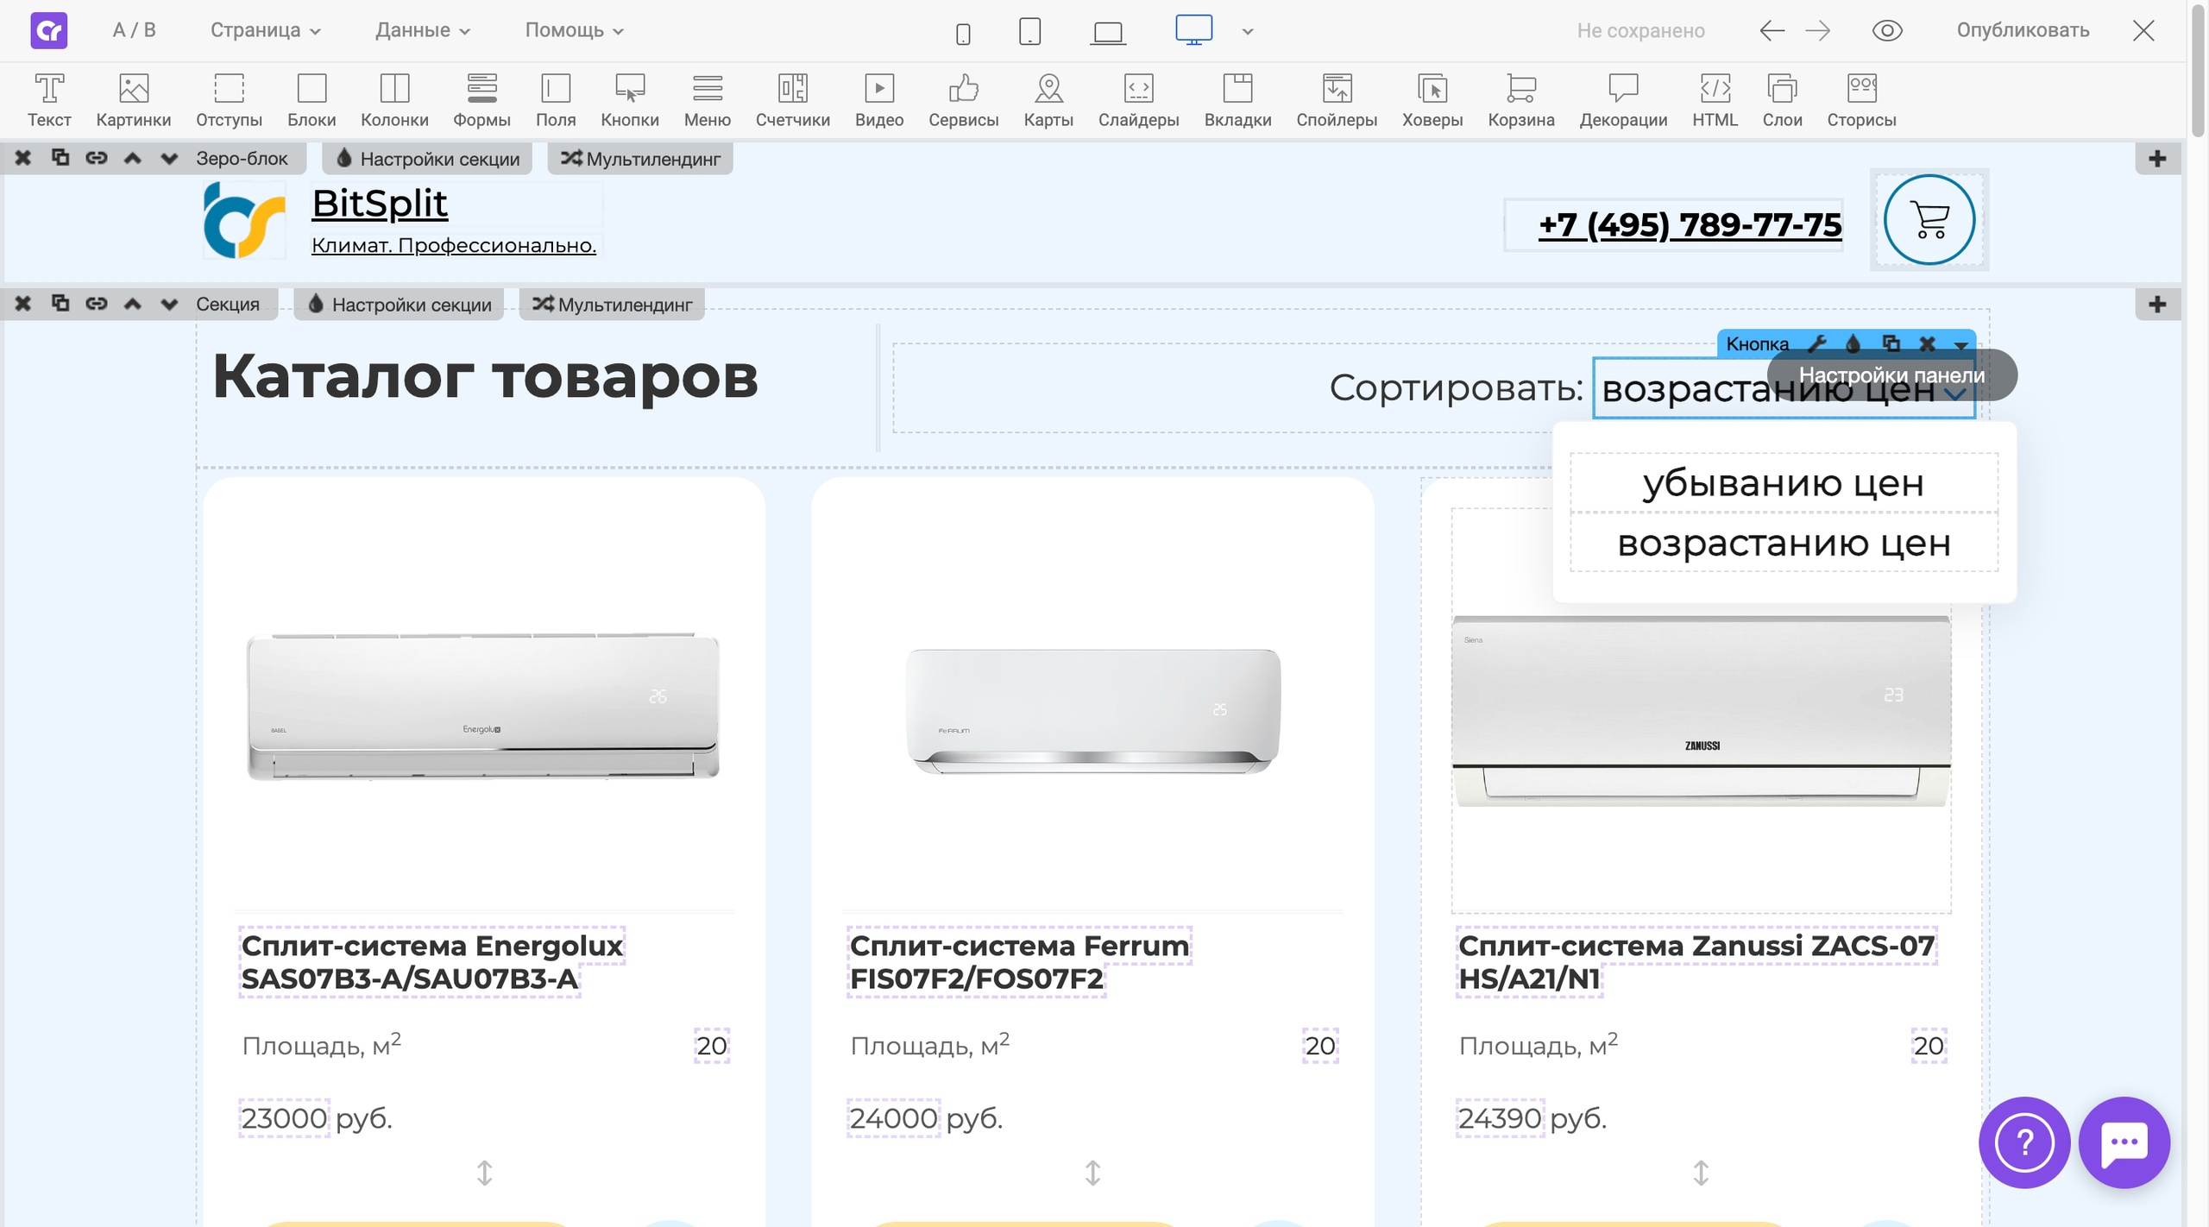Switch to tablet preview mode
The width and height of the screenshot is (2209, 1227).
[x=1029, y=31]
